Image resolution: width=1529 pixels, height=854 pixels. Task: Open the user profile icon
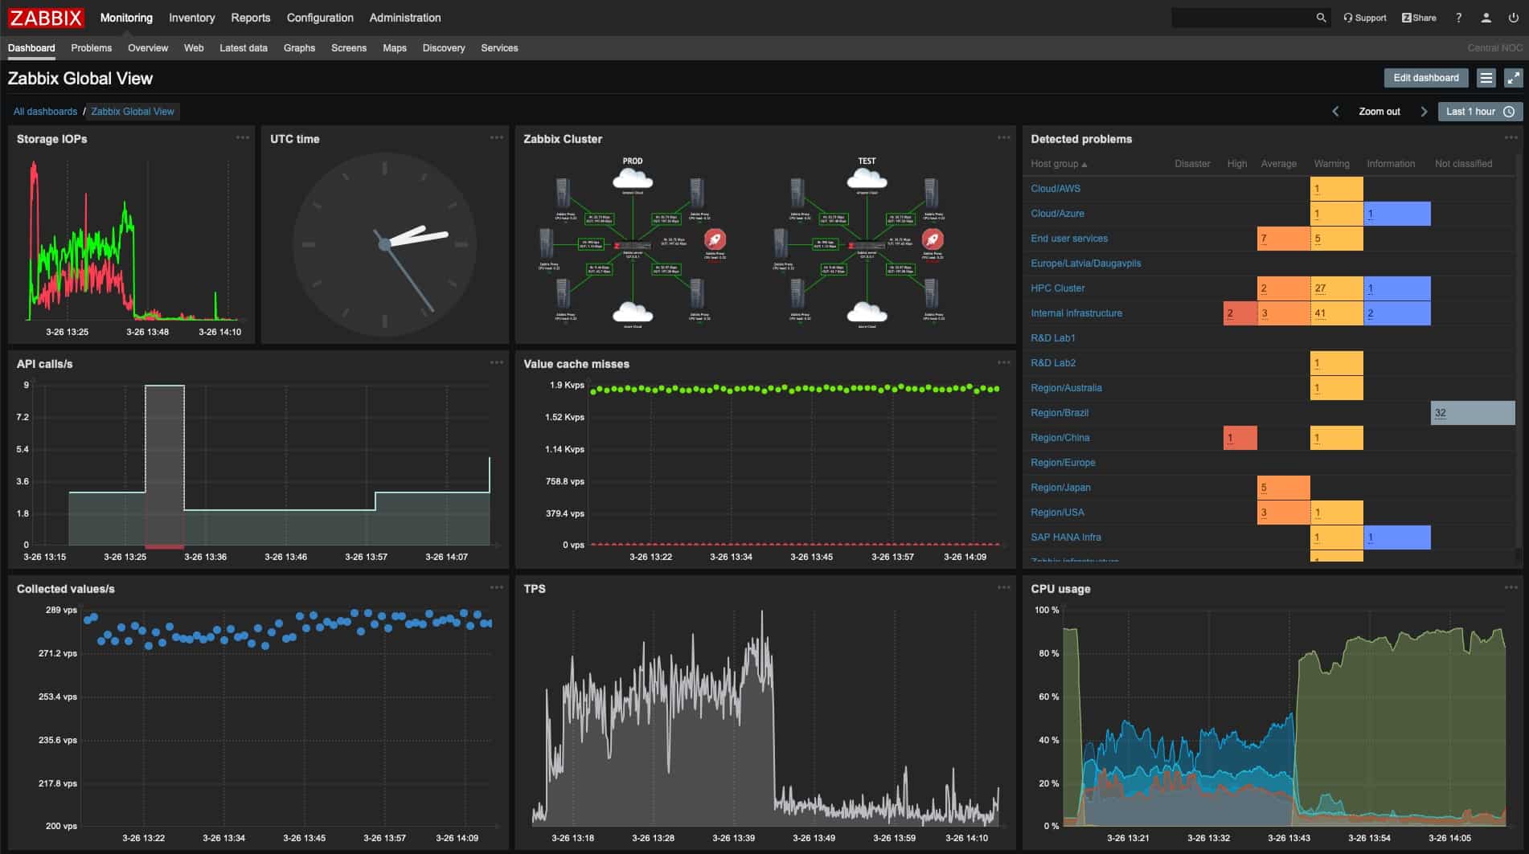click(1486, 18)
